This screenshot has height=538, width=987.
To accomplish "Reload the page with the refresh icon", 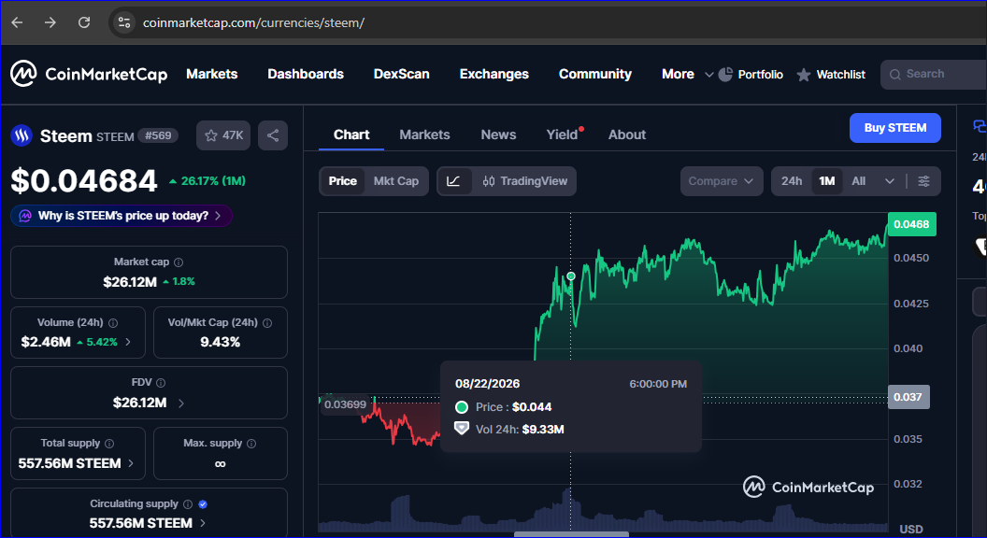I will [x=84, y=22].
